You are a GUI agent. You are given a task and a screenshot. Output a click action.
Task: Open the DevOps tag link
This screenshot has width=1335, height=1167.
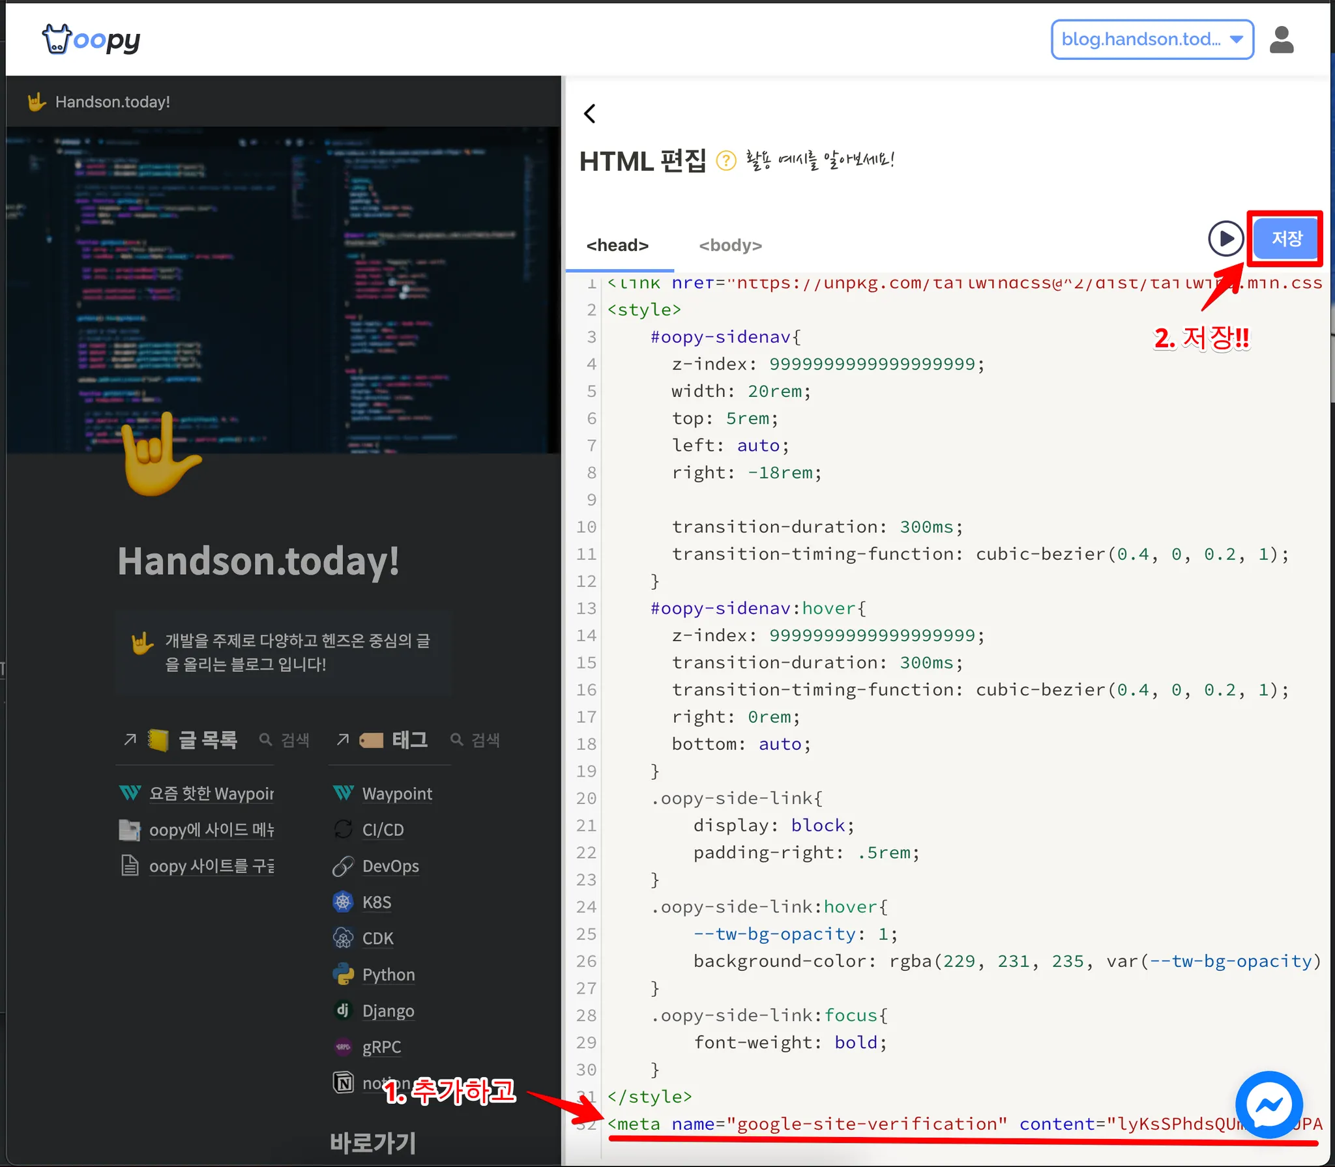point(390,866)
